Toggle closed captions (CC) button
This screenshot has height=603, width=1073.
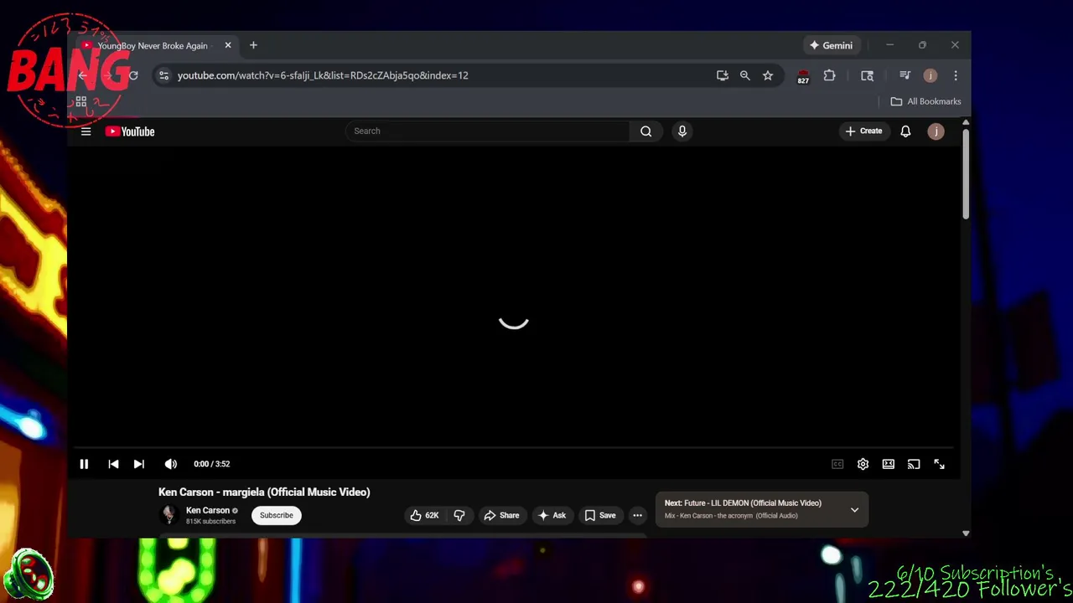click(837, 464)
